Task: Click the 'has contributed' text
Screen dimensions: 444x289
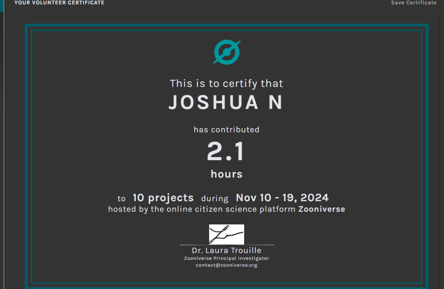Action: tap(227, 130)
